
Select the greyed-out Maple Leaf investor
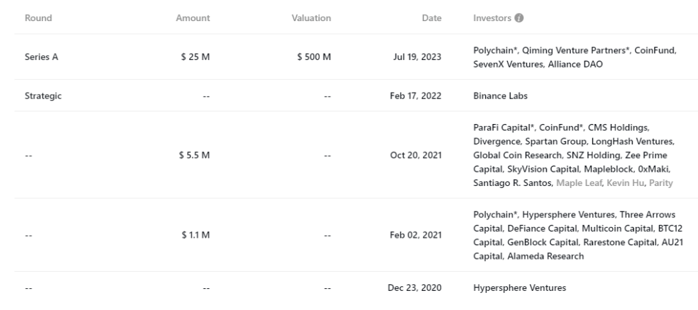[578, 183]
